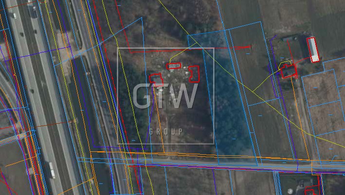Screen dimensions: 345x195
Task: Click the GROUP text below the watermark
Action: (166, 131)
